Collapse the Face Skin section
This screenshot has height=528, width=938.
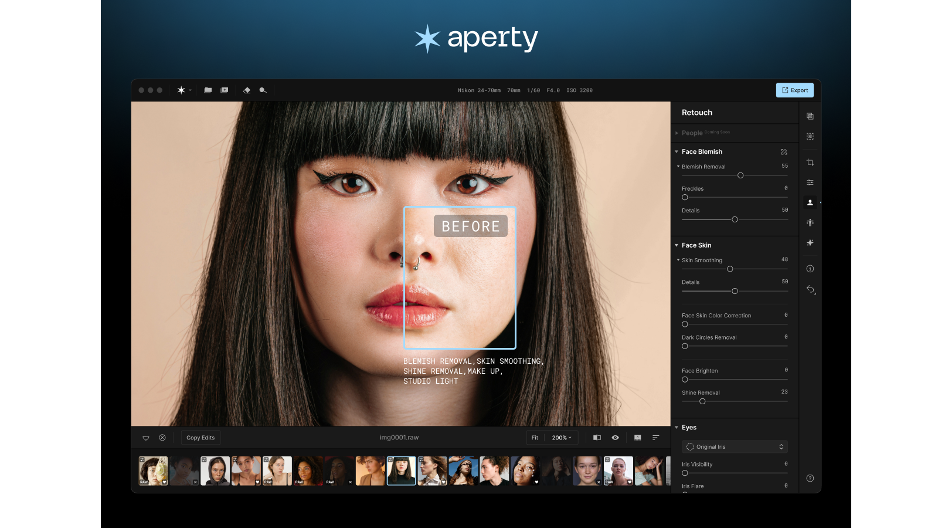677,245
